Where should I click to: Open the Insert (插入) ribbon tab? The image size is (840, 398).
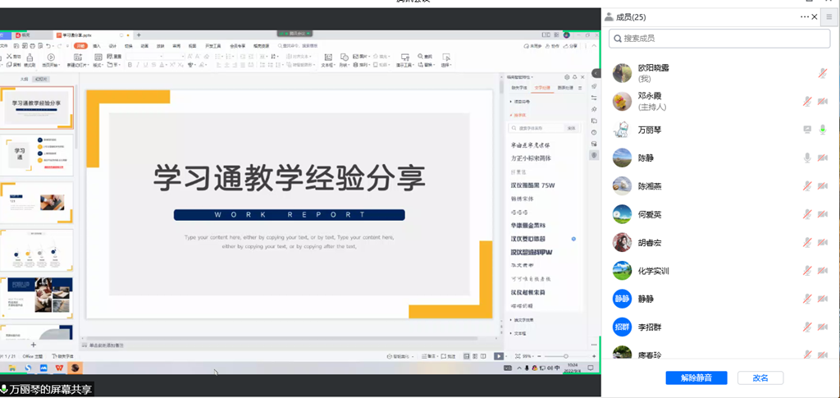[x=97, y=46]
